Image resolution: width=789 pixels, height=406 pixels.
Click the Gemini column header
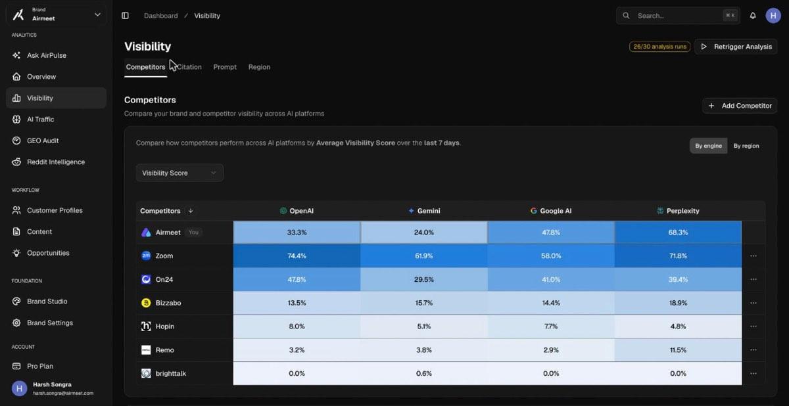[424, 211]
